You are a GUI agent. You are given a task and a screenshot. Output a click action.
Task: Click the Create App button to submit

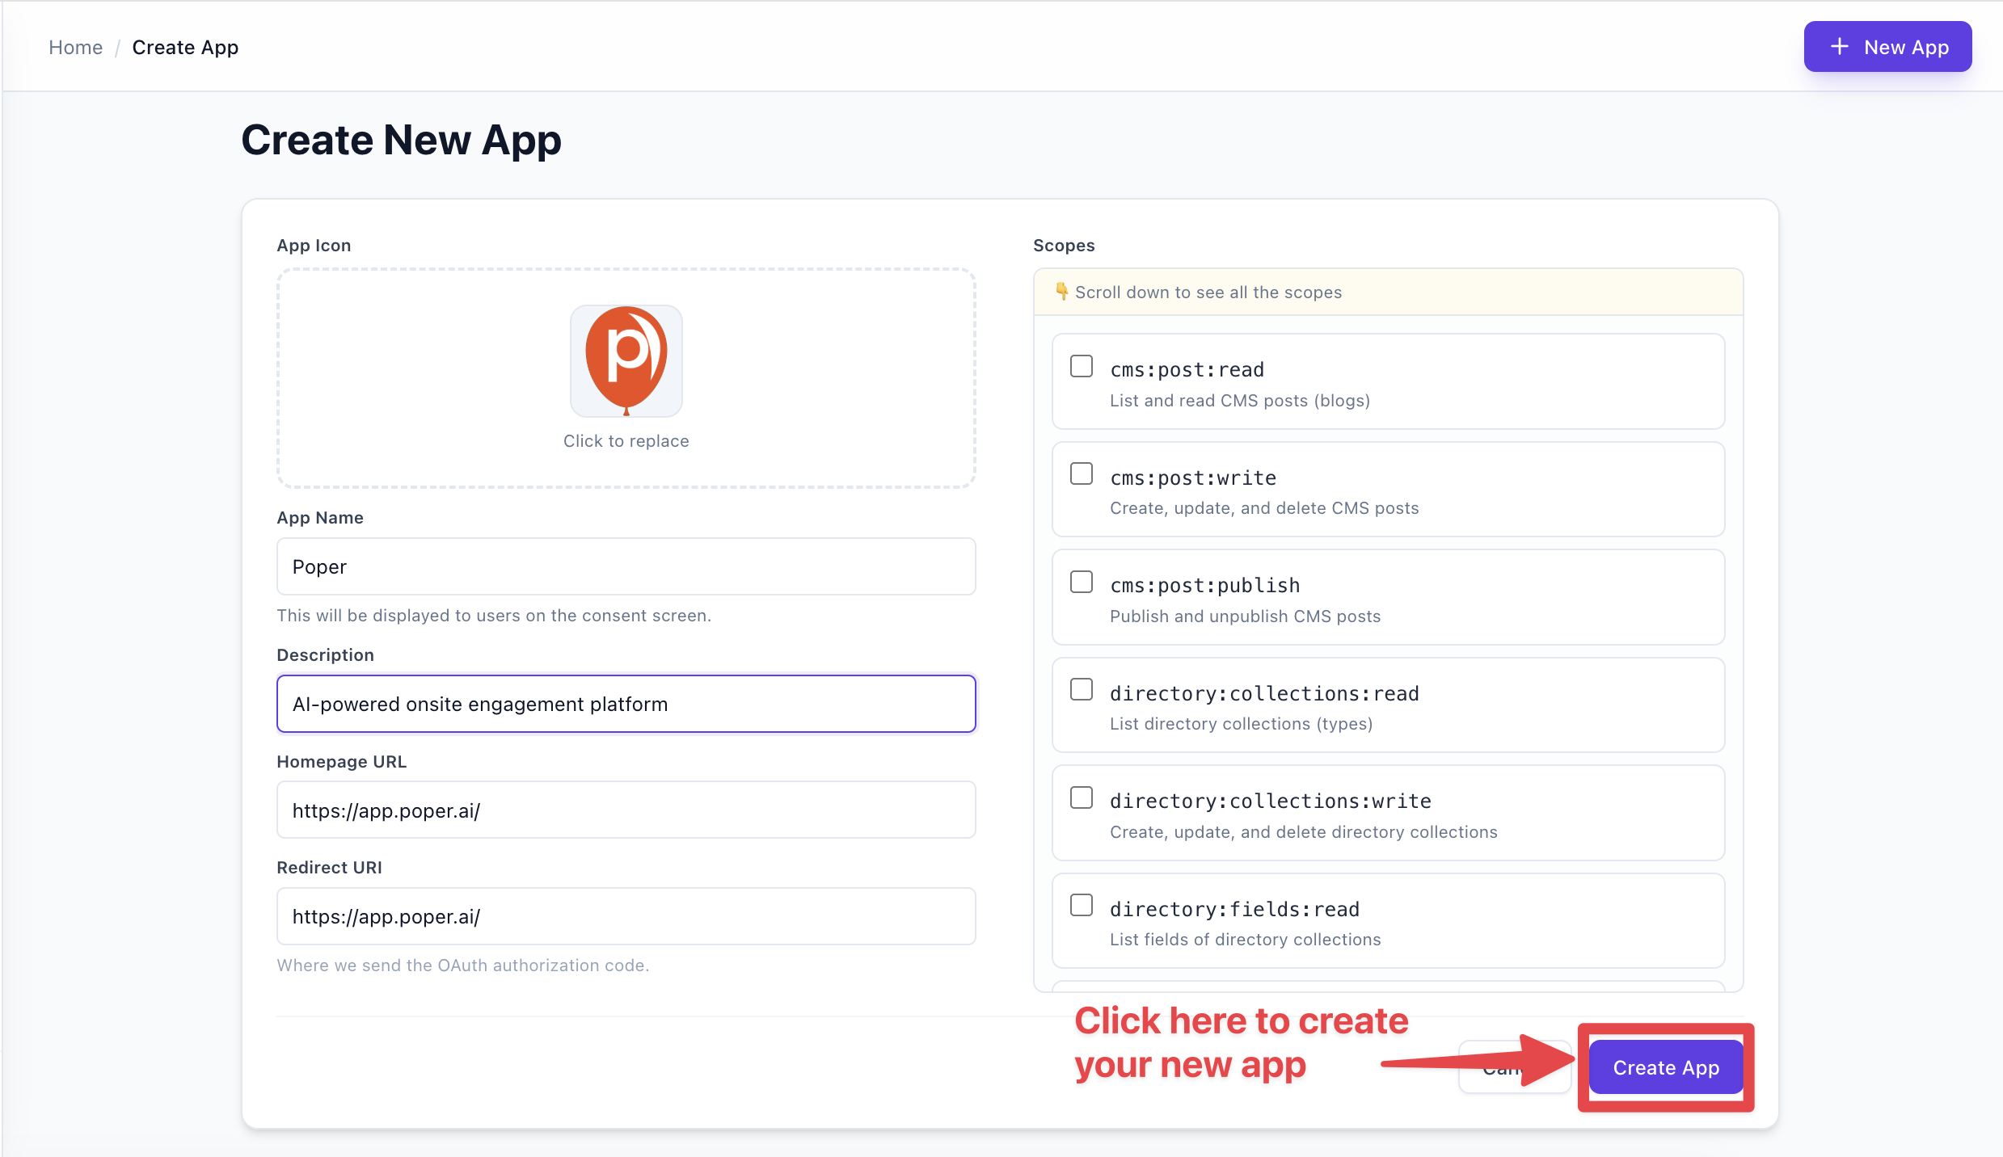[1665, 1067]
